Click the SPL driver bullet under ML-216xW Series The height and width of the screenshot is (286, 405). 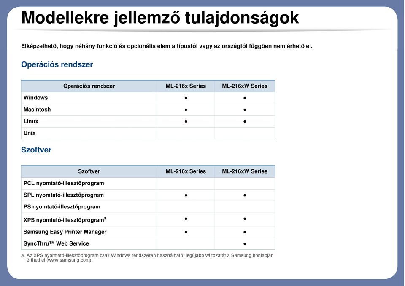pyautogui.click(x=245, y=195)
